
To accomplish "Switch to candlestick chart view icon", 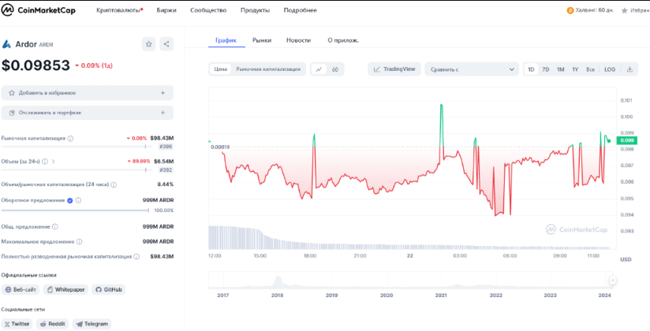I will (335, 69).
